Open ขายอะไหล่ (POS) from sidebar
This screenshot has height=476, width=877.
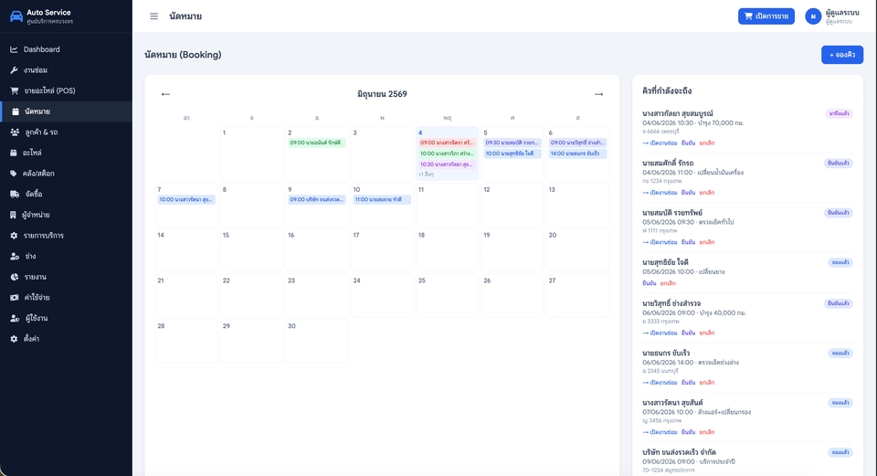click(66, 90)
